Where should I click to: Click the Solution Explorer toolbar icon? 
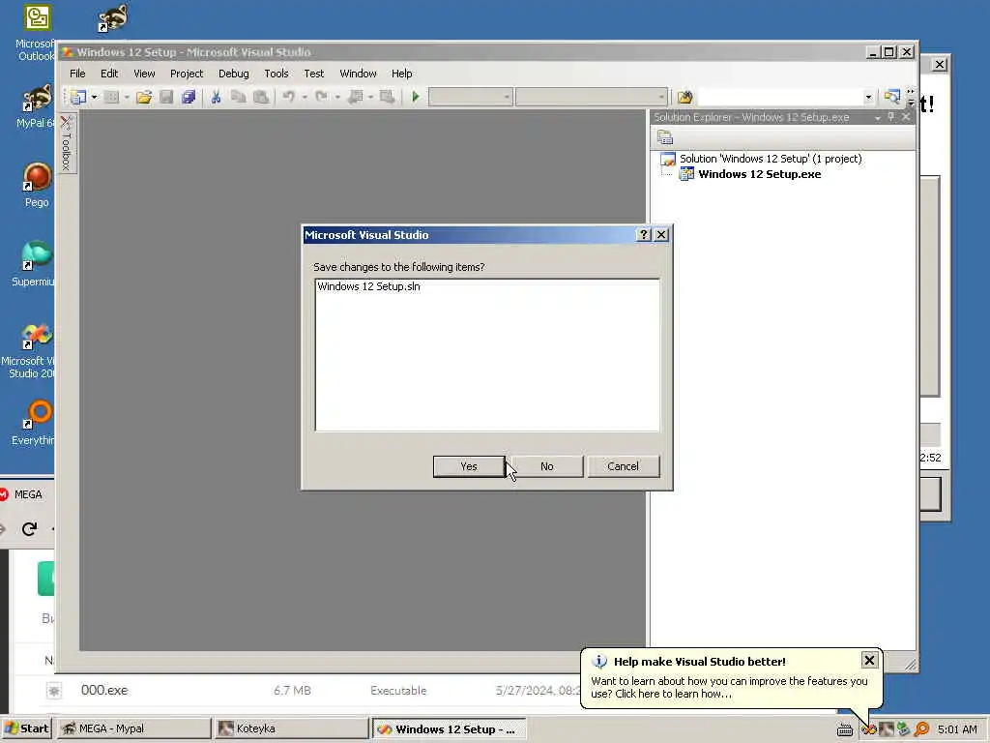tap(891, 97)
